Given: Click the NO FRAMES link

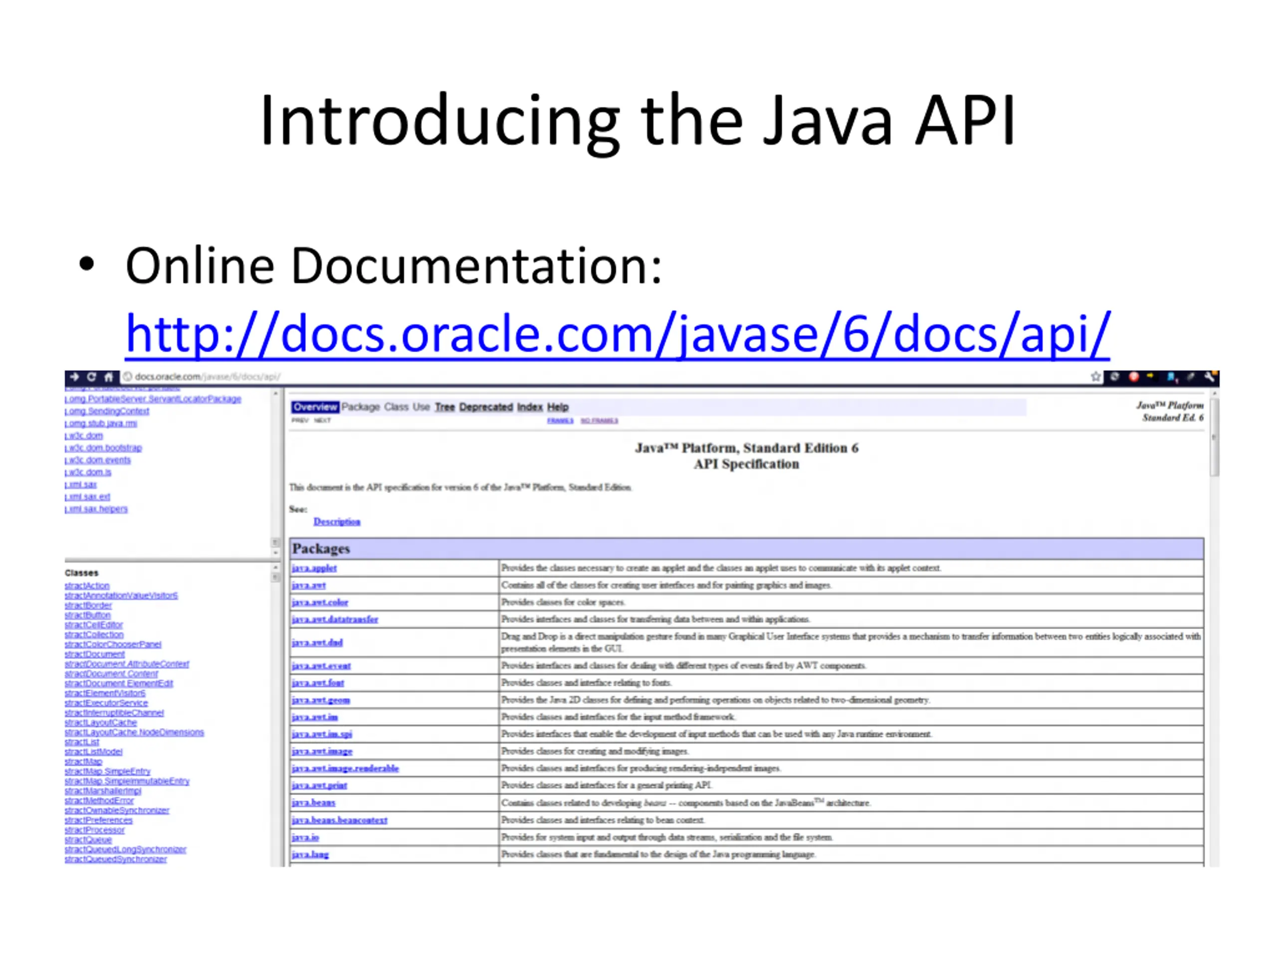Looking at the screenshot, I should [x=599, y=421].
